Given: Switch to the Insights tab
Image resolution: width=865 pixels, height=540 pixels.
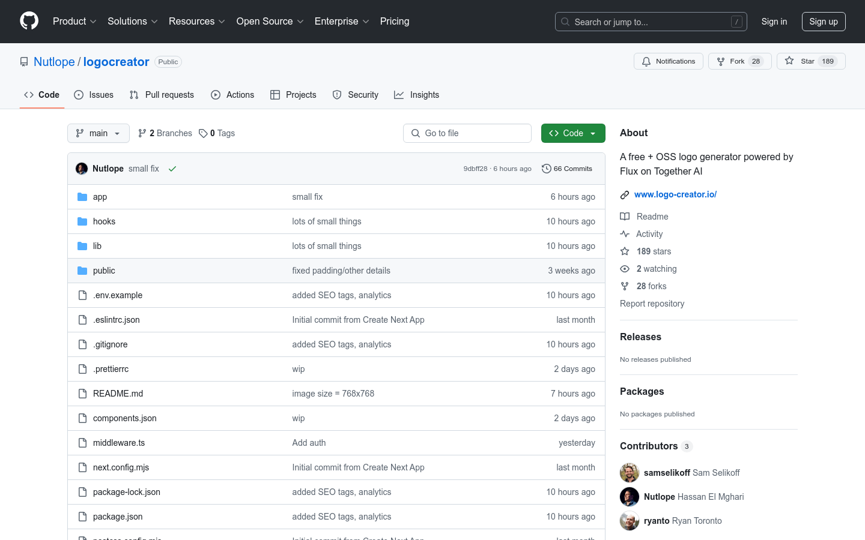Looking at the screenshot, I should point(416,95).
